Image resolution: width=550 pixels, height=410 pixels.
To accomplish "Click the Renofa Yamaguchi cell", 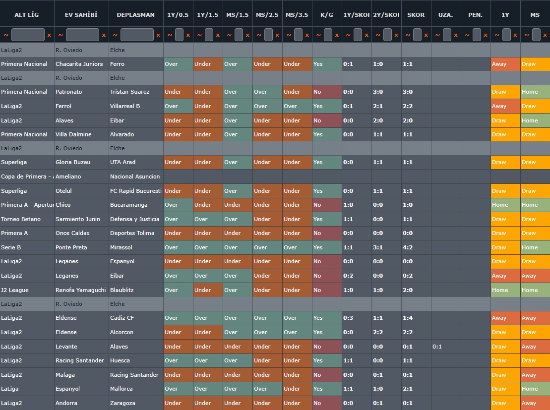I will point(81,290).
